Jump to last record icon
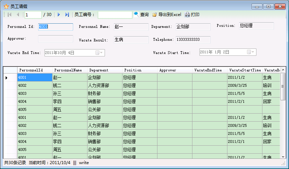The height and width of the screenshot is (169, 289). tap(67, 15)
